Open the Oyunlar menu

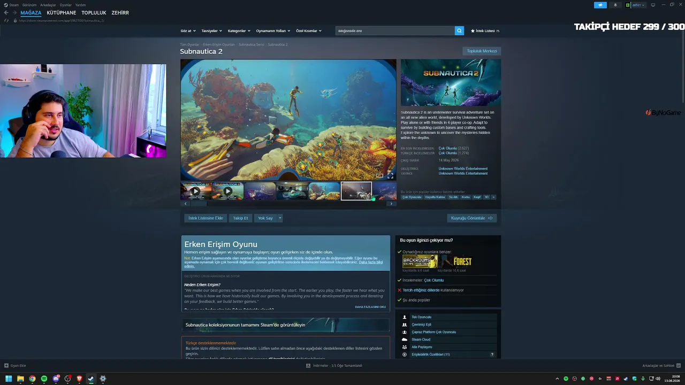point(66,5)
